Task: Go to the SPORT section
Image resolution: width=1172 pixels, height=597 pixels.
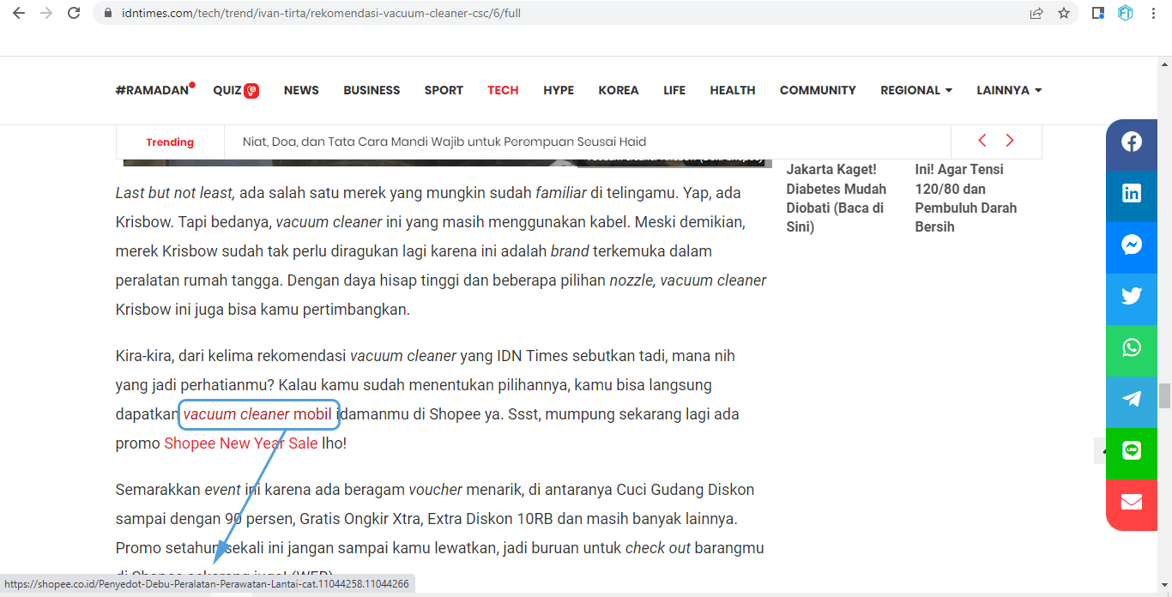Action: (444, 90)
